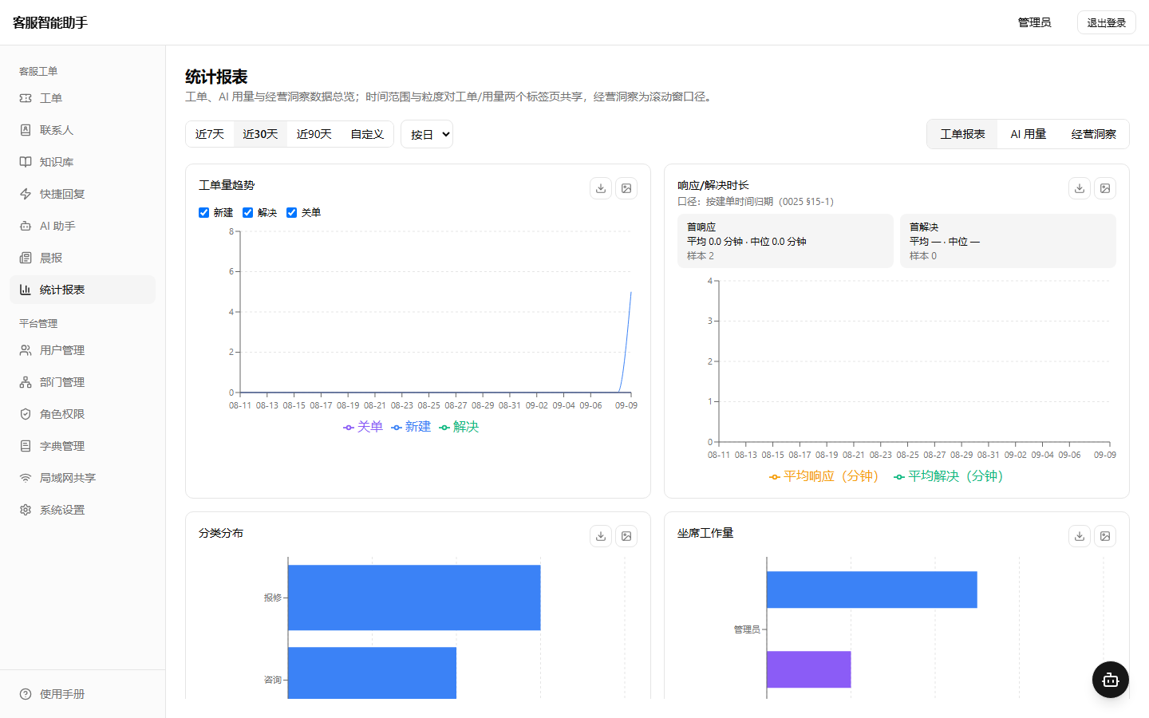The width and height of the screenshot is (1149, 718).
Task: Export 响应/解决时长 chart as image
Action: [x=1105, y=188]
